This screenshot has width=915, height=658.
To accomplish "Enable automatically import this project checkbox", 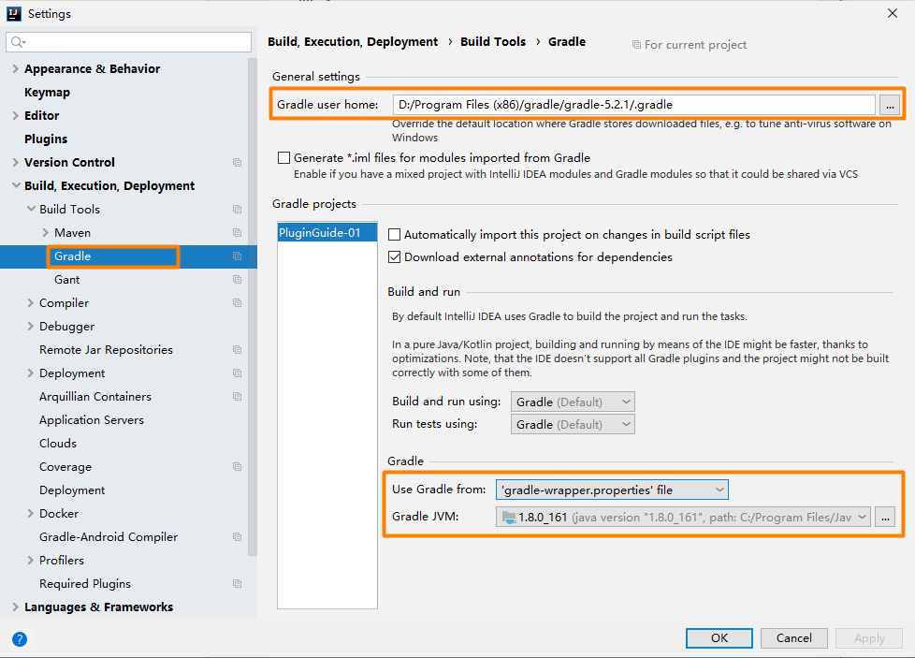I will click(395, 235).
